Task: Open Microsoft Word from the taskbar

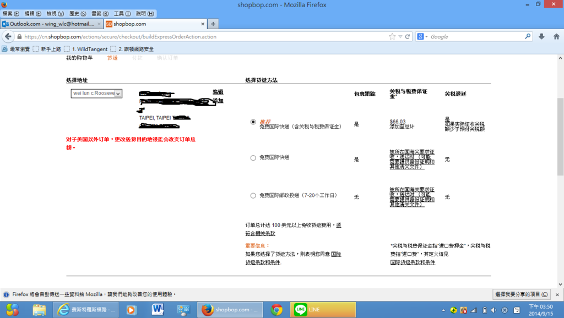Action: [x=158, y=310]
